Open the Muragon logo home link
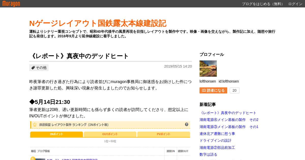Viewport: 305px width, 160px height. [11, 4]
